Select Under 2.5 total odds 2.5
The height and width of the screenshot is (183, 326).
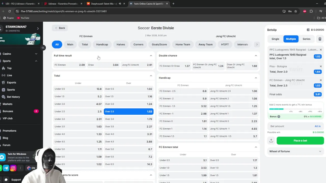(78, 111)
